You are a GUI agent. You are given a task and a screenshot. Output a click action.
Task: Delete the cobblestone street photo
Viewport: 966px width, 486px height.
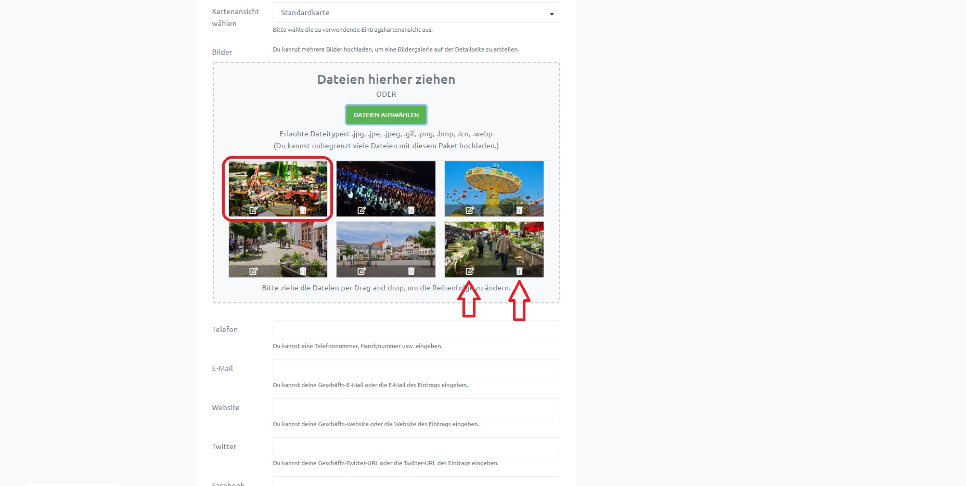(x=303, y=271)
